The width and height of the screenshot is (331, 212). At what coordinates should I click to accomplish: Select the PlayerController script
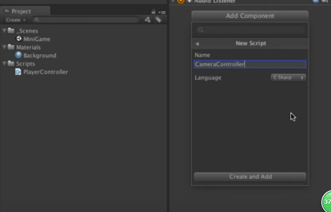click(x=46, y=72)
